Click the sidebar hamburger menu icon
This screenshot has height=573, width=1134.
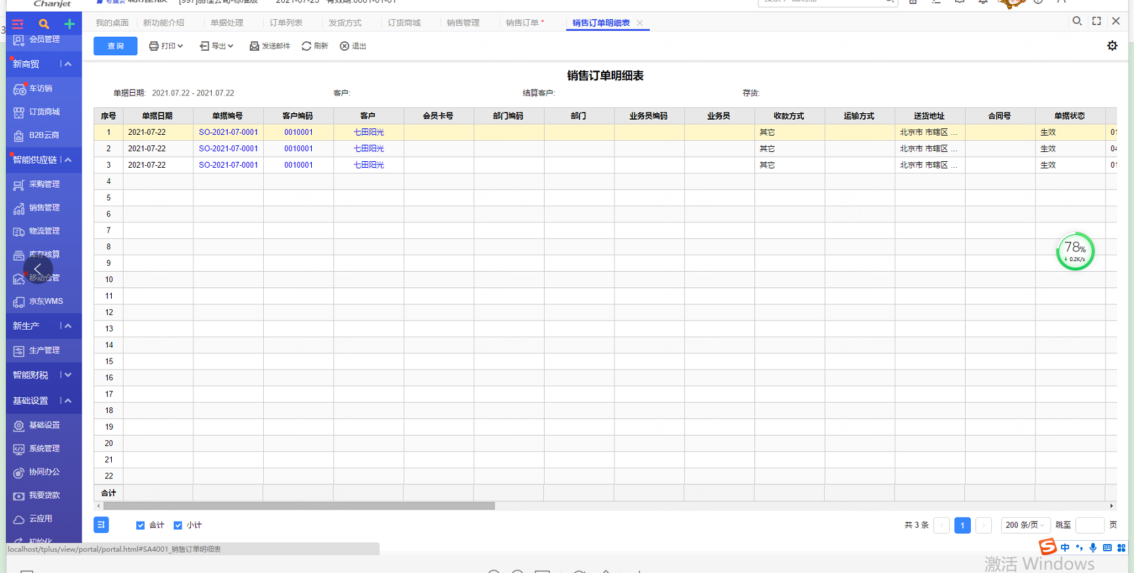18,24
